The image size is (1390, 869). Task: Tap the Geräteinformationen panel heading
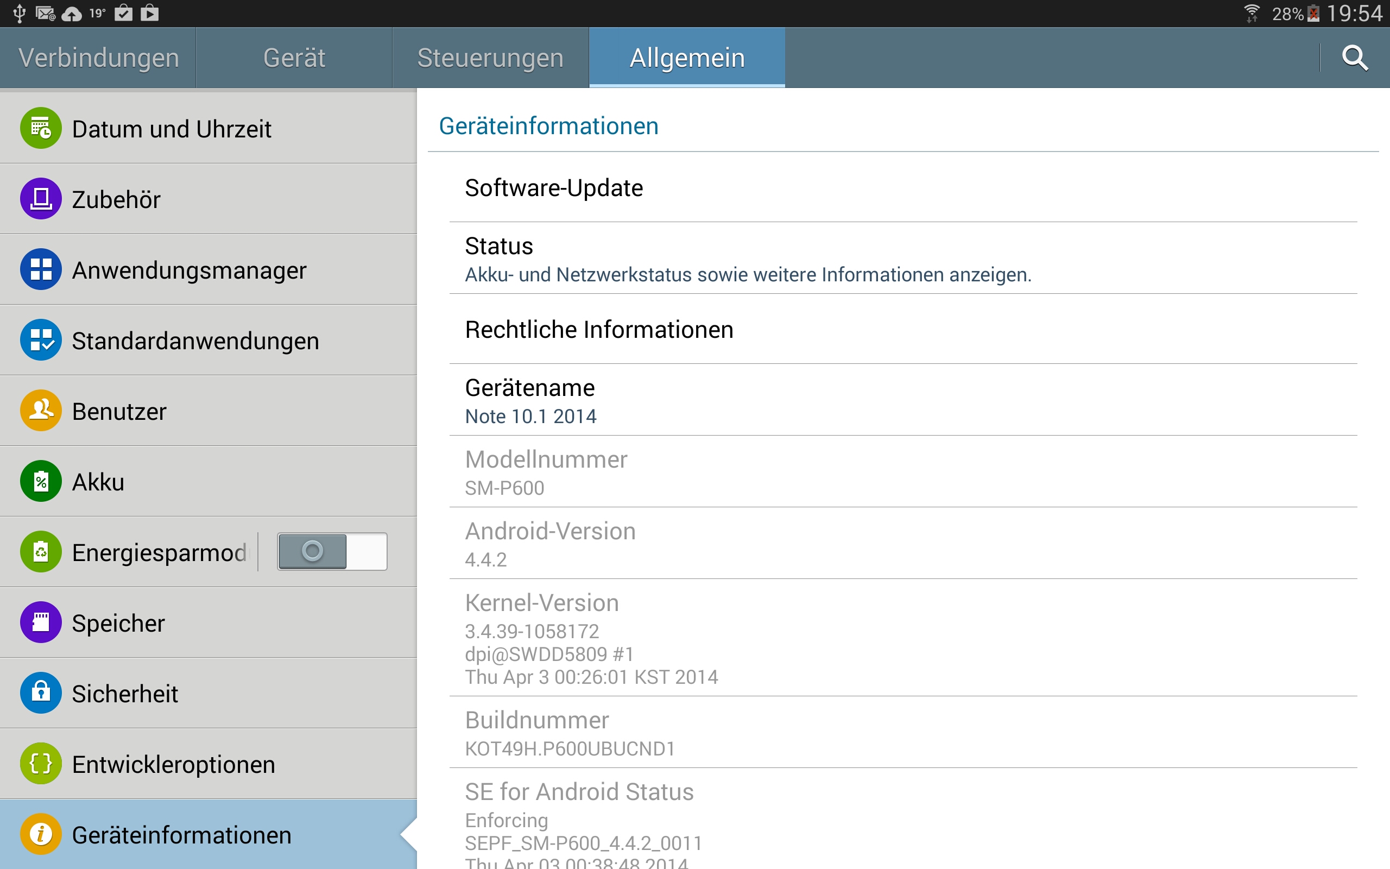[x=548, y=126]
